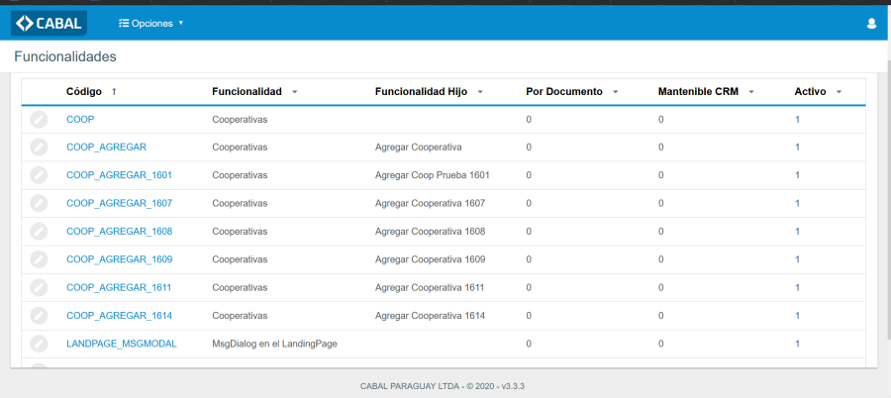This screenshot has height=398, width=891.
Task: Click the LANDPAGE_MSGMODAL code link
Action: tap(121, 344)
